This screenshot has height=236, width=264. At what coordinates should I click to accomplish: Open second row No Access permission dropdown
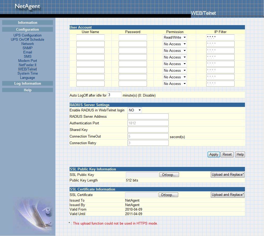[175, 44]
